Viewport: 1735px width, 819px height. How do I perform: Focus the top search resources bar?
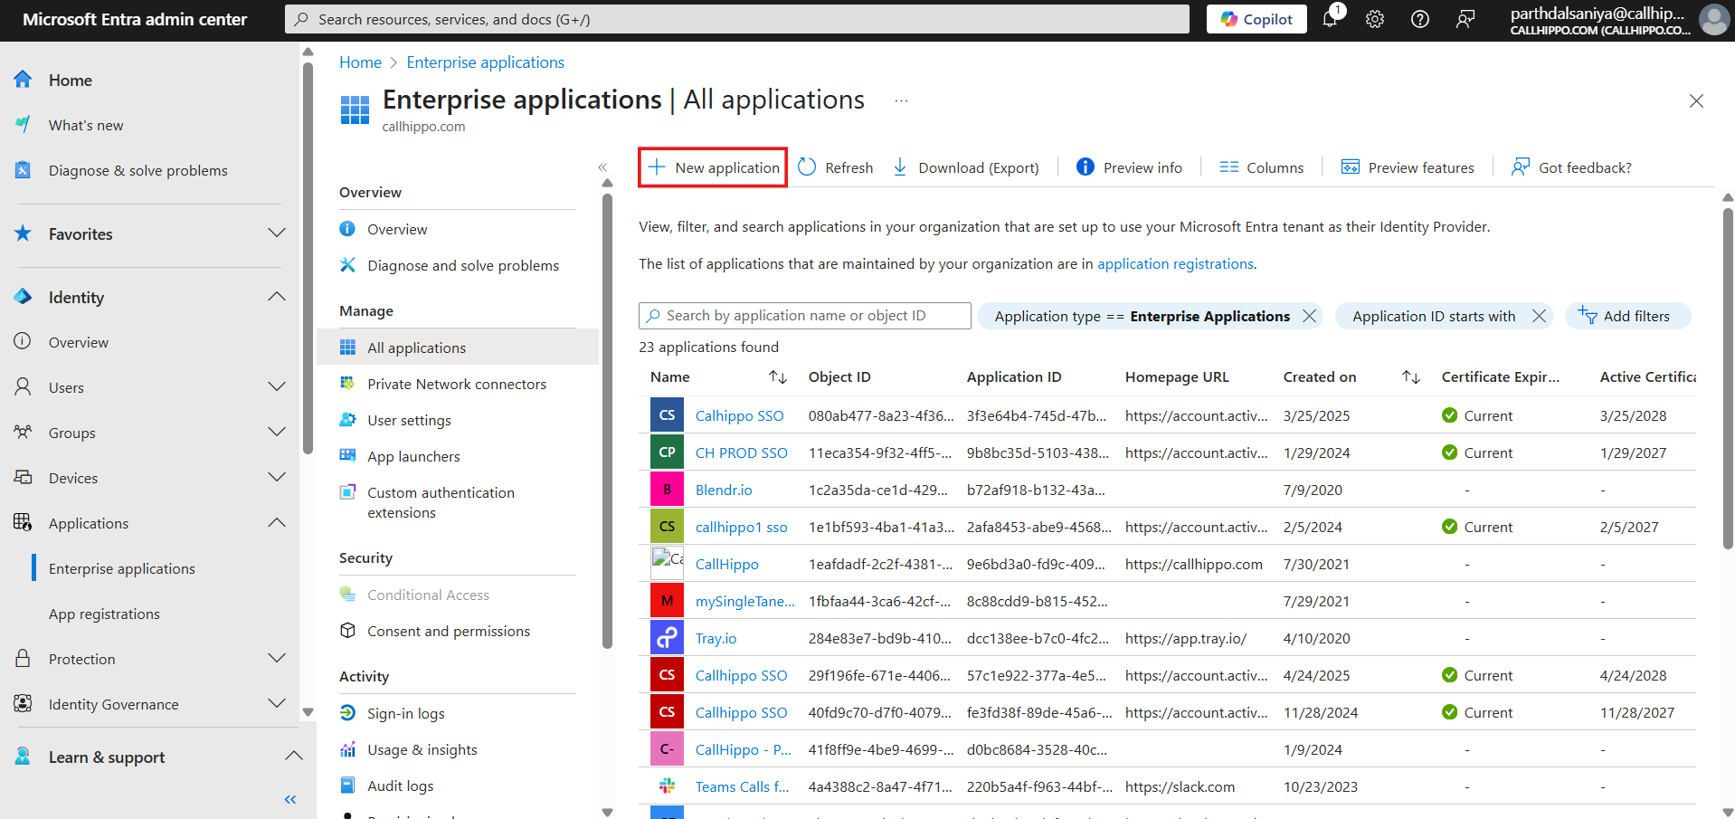click(737, 19)
